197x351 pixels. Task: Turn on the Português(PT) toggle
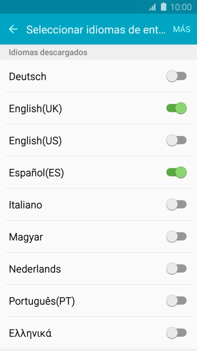pyautogui.click(x=176, y=301)
